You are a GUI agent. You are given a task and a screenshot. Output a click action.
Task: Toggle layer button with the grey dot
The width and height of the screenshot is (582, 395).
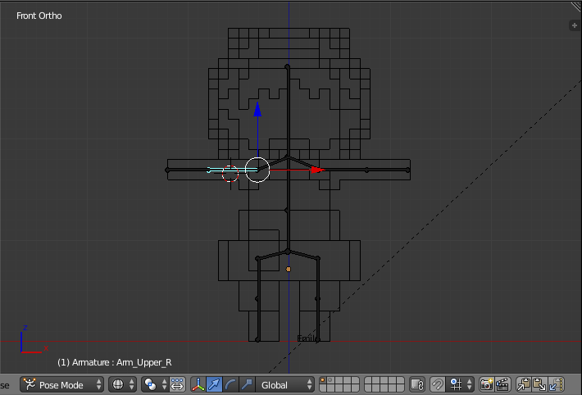coord(330,380)
